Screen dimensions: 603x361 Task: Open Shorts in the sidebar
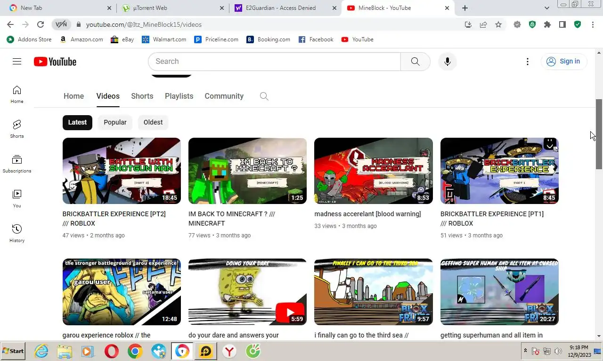(17, 129)
